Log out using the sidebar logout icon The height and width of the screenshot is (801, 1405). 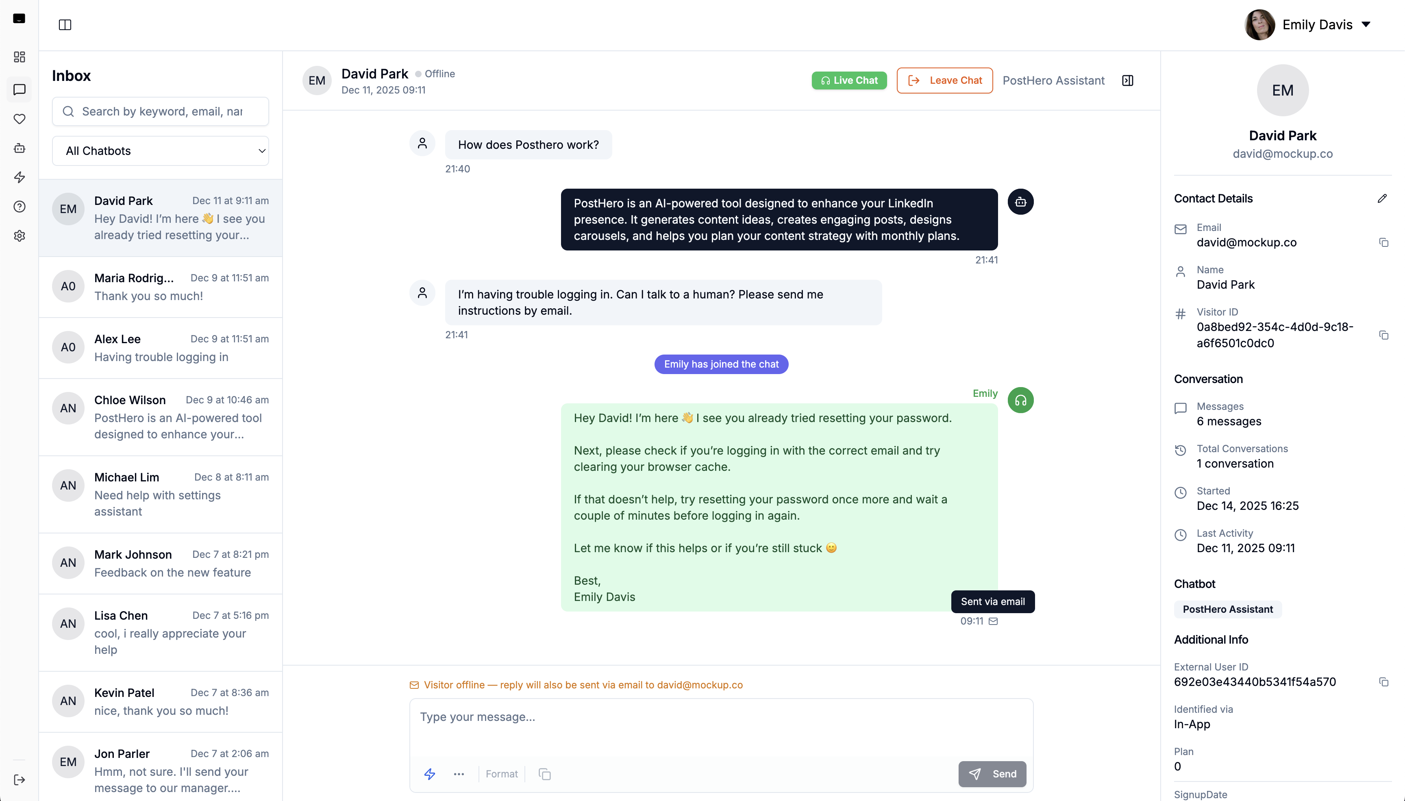click(19, 779)
